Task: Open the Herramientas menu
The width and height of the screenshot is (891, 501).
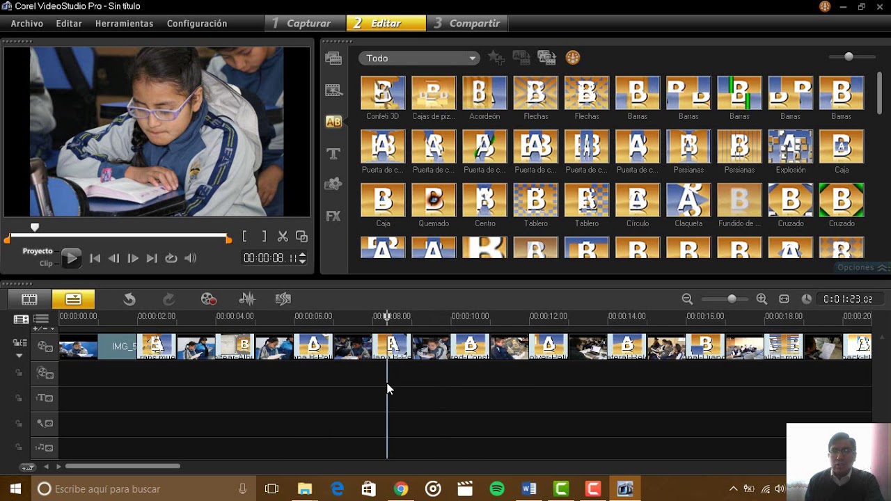Action: click(124, 24)
